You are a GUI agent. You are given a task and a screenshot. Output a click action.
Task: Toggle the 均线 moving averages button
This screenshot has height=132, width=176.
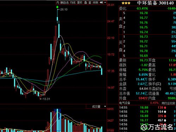(73, 2)
